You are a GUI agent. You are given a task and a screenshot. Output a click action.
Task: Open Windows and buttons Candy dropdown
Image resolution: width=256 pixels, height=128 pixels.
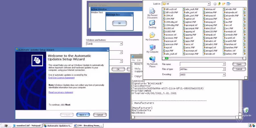coord(121,44)
